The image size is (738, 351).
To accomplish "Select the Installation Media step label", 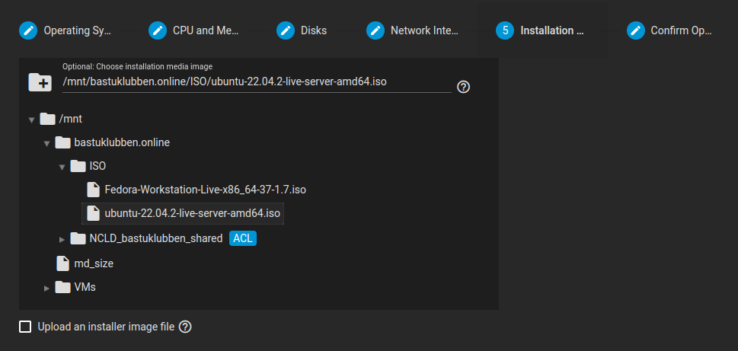I will (x=553, y=31).
